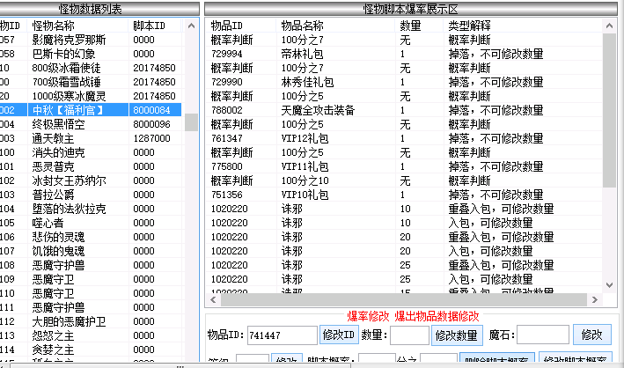The height and width of the screenshot is (368, 624).
Task: Select drop item VIP10礼包
Action: (x=305, y=195)
